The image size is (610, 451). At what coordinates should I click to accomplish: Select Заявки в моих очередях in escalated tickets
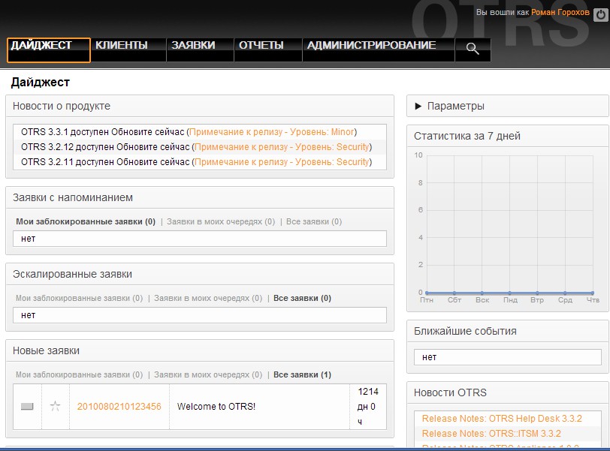(x=208, y=298)
